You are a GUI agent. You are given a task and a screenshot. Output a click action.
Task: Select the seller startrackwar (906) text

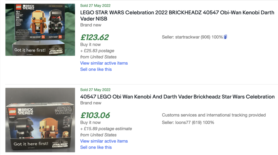pyautogui.click(x=192, y=37)
